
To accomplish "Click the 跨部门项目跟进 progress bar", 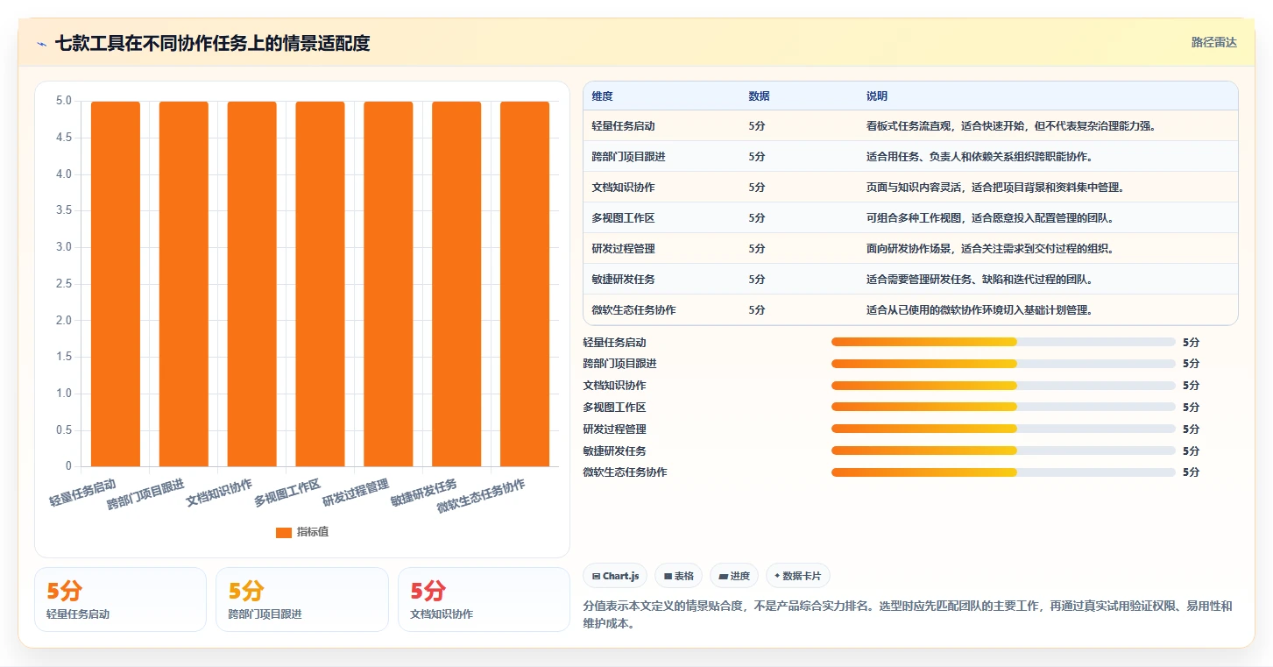I will 1003,364.
